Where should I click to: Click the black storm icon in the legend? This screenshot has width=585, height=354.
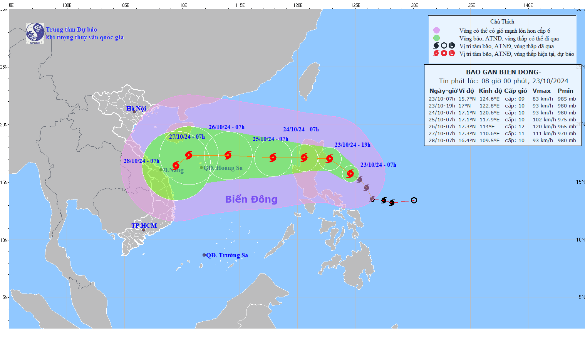pos(436,45)
